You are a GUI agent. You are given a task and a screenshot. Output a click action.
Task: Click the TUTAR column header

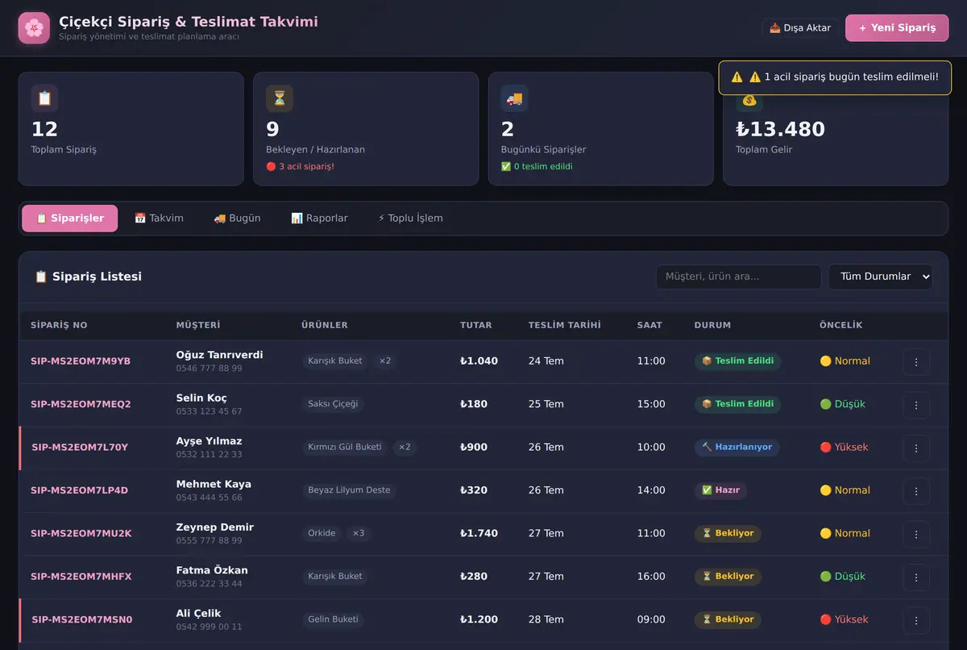point(476,326)
